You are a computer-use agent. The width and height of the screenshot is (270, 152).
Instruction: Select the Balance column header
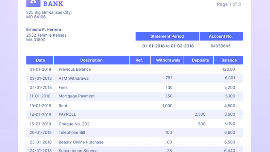tap(229, 60)
